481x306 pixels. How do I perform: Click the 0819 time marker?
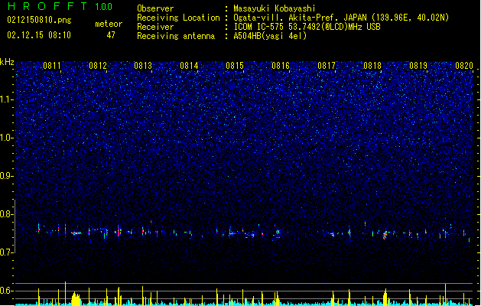click(x=418, y=66)
